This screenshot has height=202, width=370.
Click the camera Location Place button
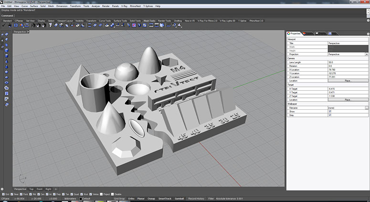pos(348,81)
